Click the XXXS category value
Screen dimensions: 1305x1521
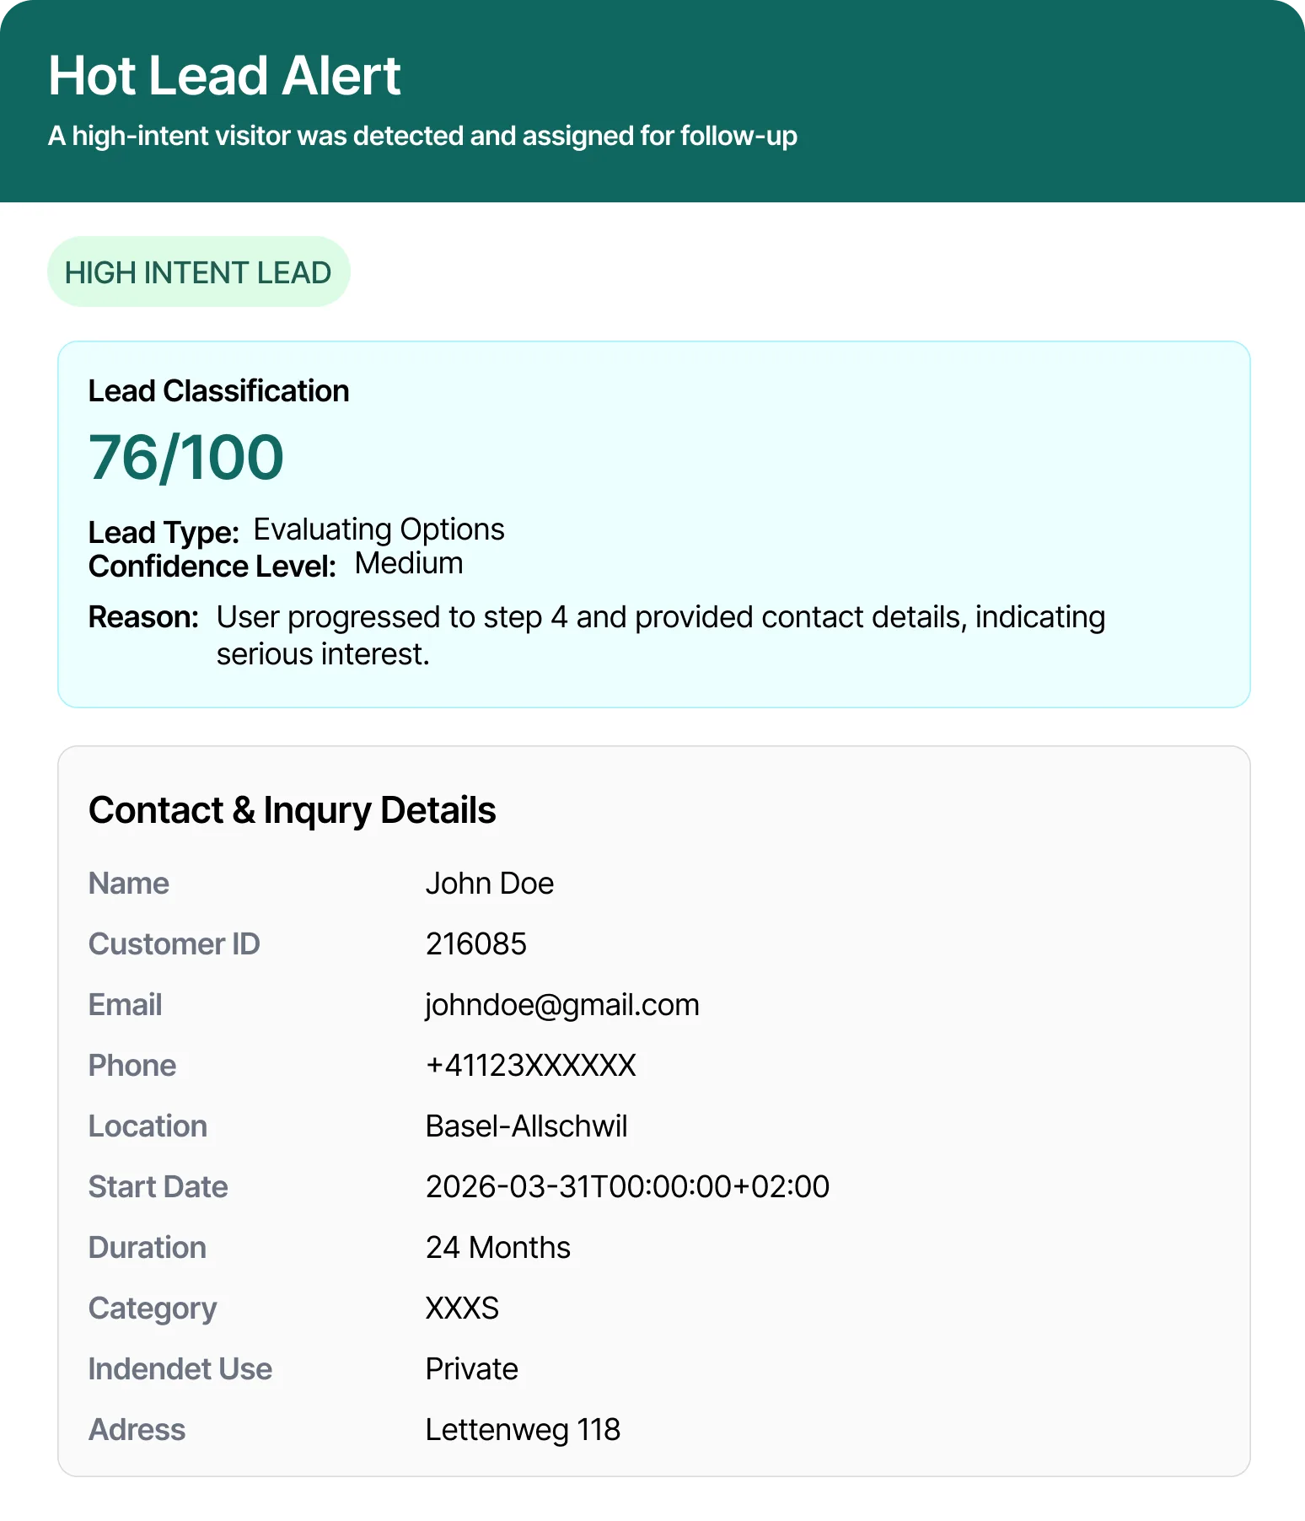tap(463, 1309)
